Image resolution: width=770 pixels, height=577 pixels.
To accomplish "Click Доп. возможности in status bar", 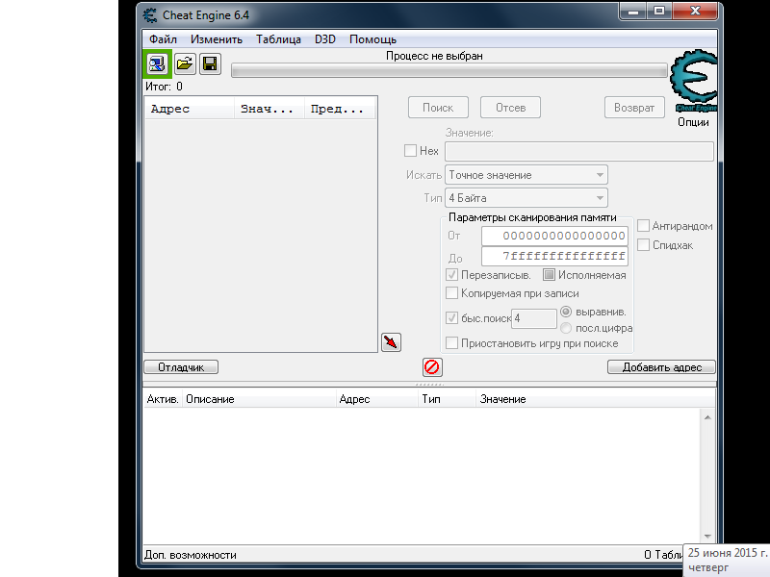I will [x=191, y=555].
